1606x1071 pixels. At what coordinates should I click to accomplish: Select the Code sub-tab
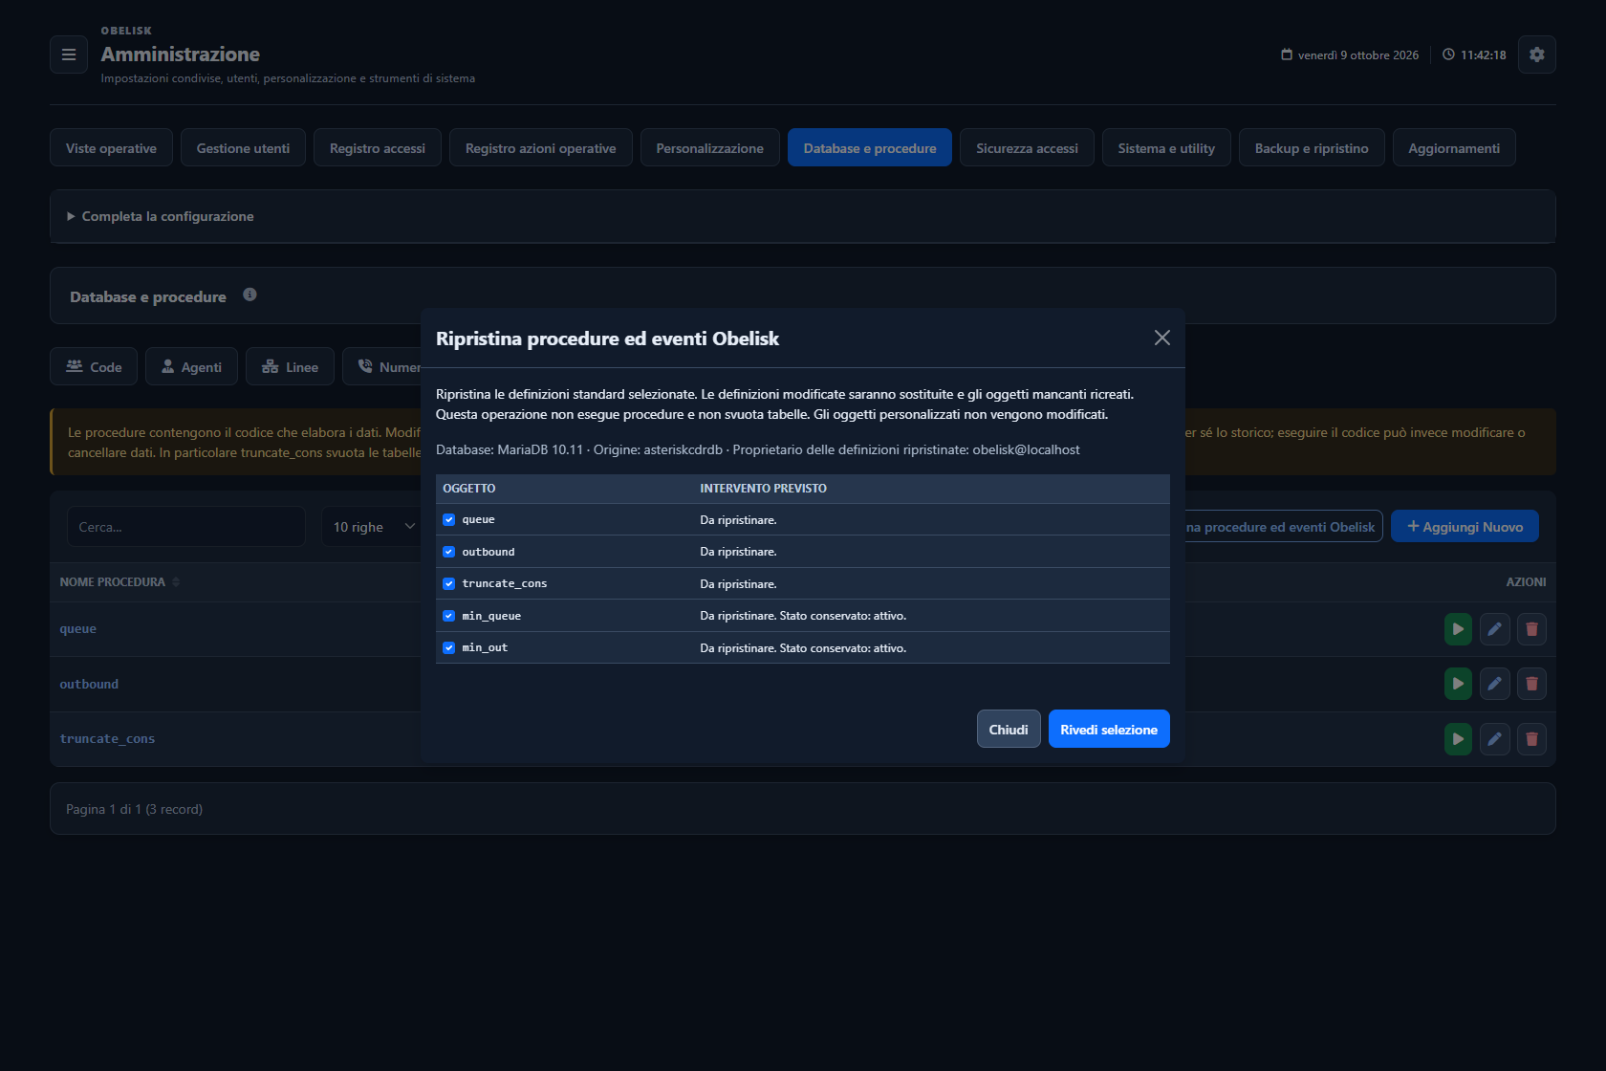point(94,366)
